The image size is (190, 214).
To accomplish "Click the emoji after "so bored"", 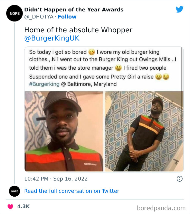I will tap(92, 52).
